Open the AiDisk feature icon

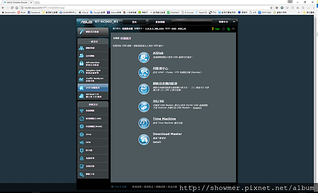144,57
